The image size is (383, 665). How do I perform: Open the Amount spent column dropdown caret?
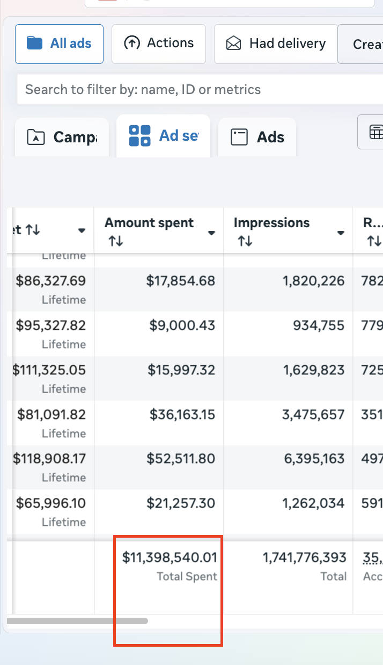pyautogui.click(x=211, y=233)
